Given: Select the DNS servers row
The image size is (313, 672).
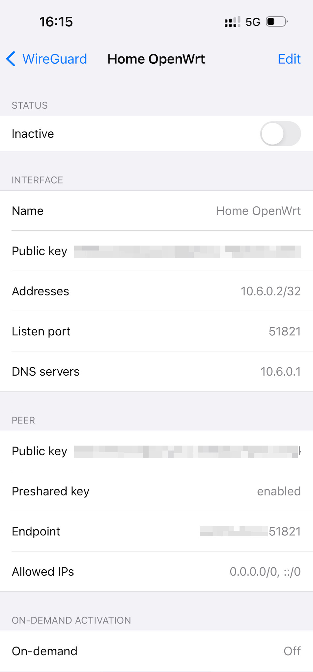Looking at the screenshot, I should 156,371.
